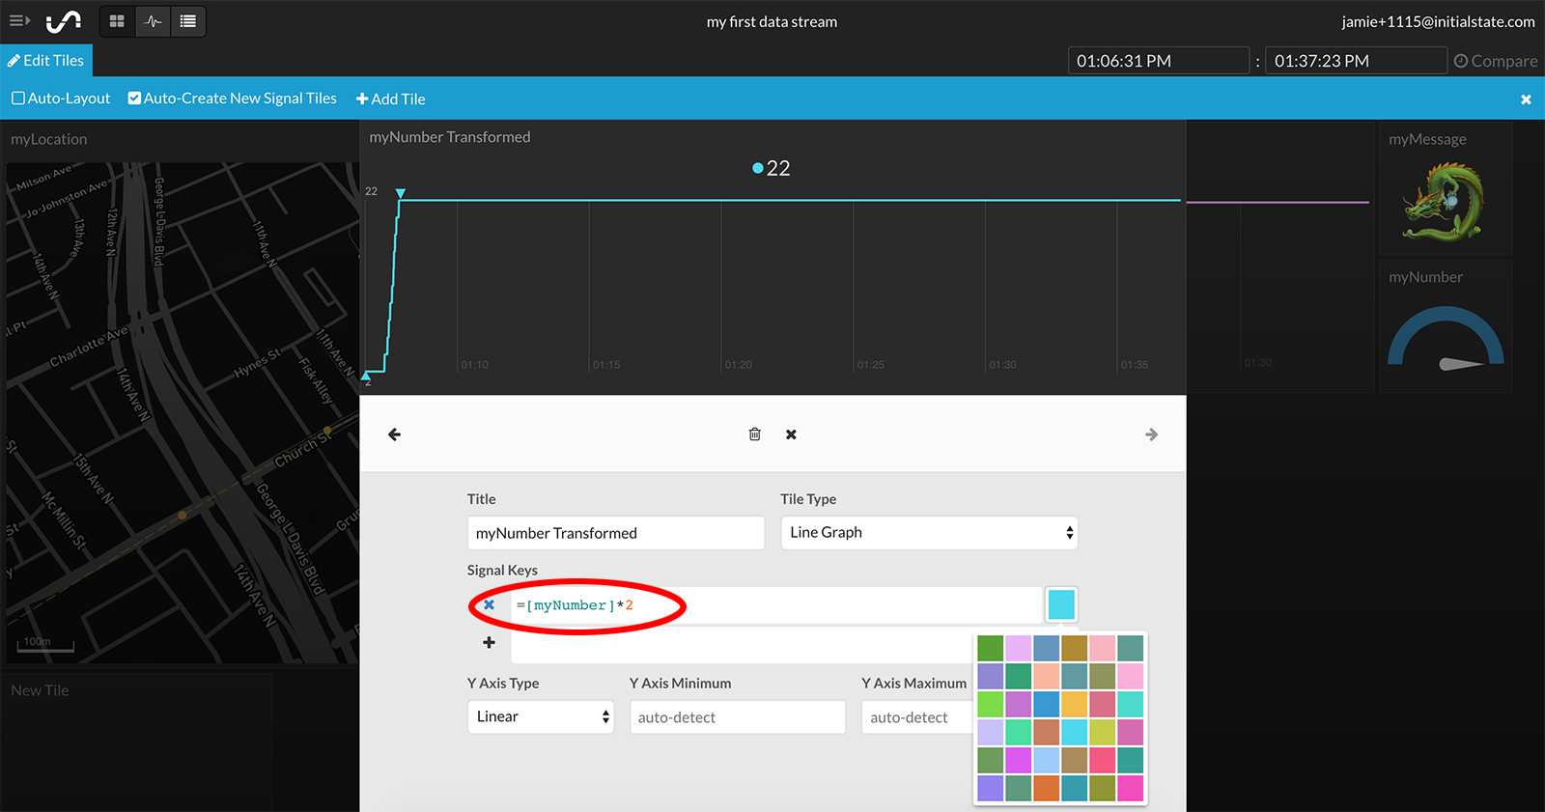Go to next tile with right arrow
This screenshot has height=812, width=1545.
(1151, 434)
